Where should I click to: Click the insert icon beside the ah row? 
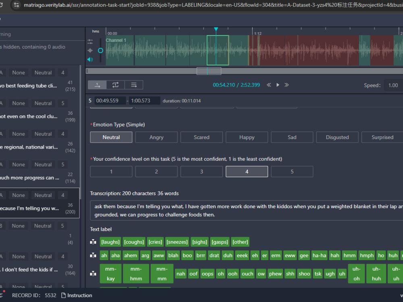(x=93, y=256)
